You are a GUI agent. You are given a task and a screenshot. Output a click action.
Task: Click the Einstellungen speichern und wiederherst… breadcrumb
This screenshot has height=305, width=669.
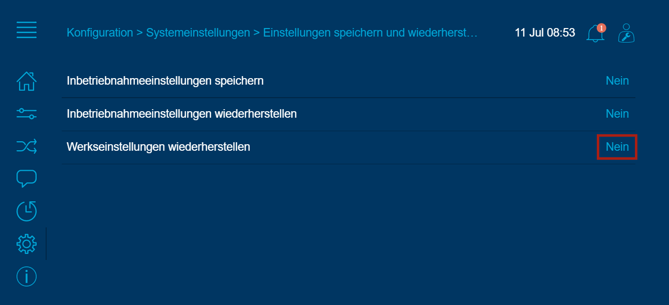coord(371,33)
